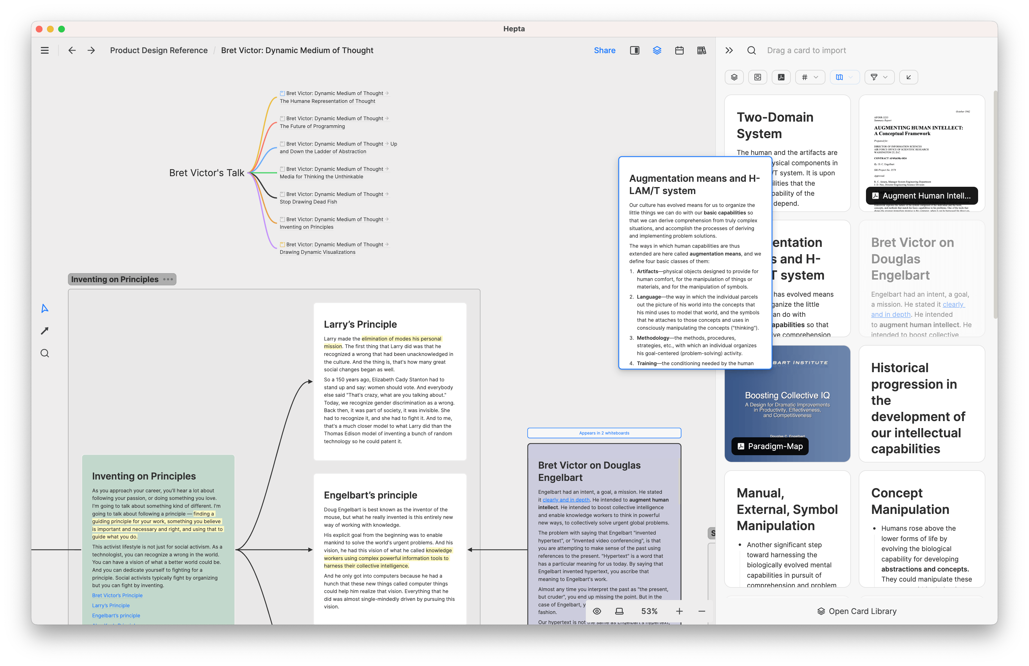Select the faded Bret Victor on Douglas Engelbart library card
Screen dimensions: 1029x666
(921, 278)
